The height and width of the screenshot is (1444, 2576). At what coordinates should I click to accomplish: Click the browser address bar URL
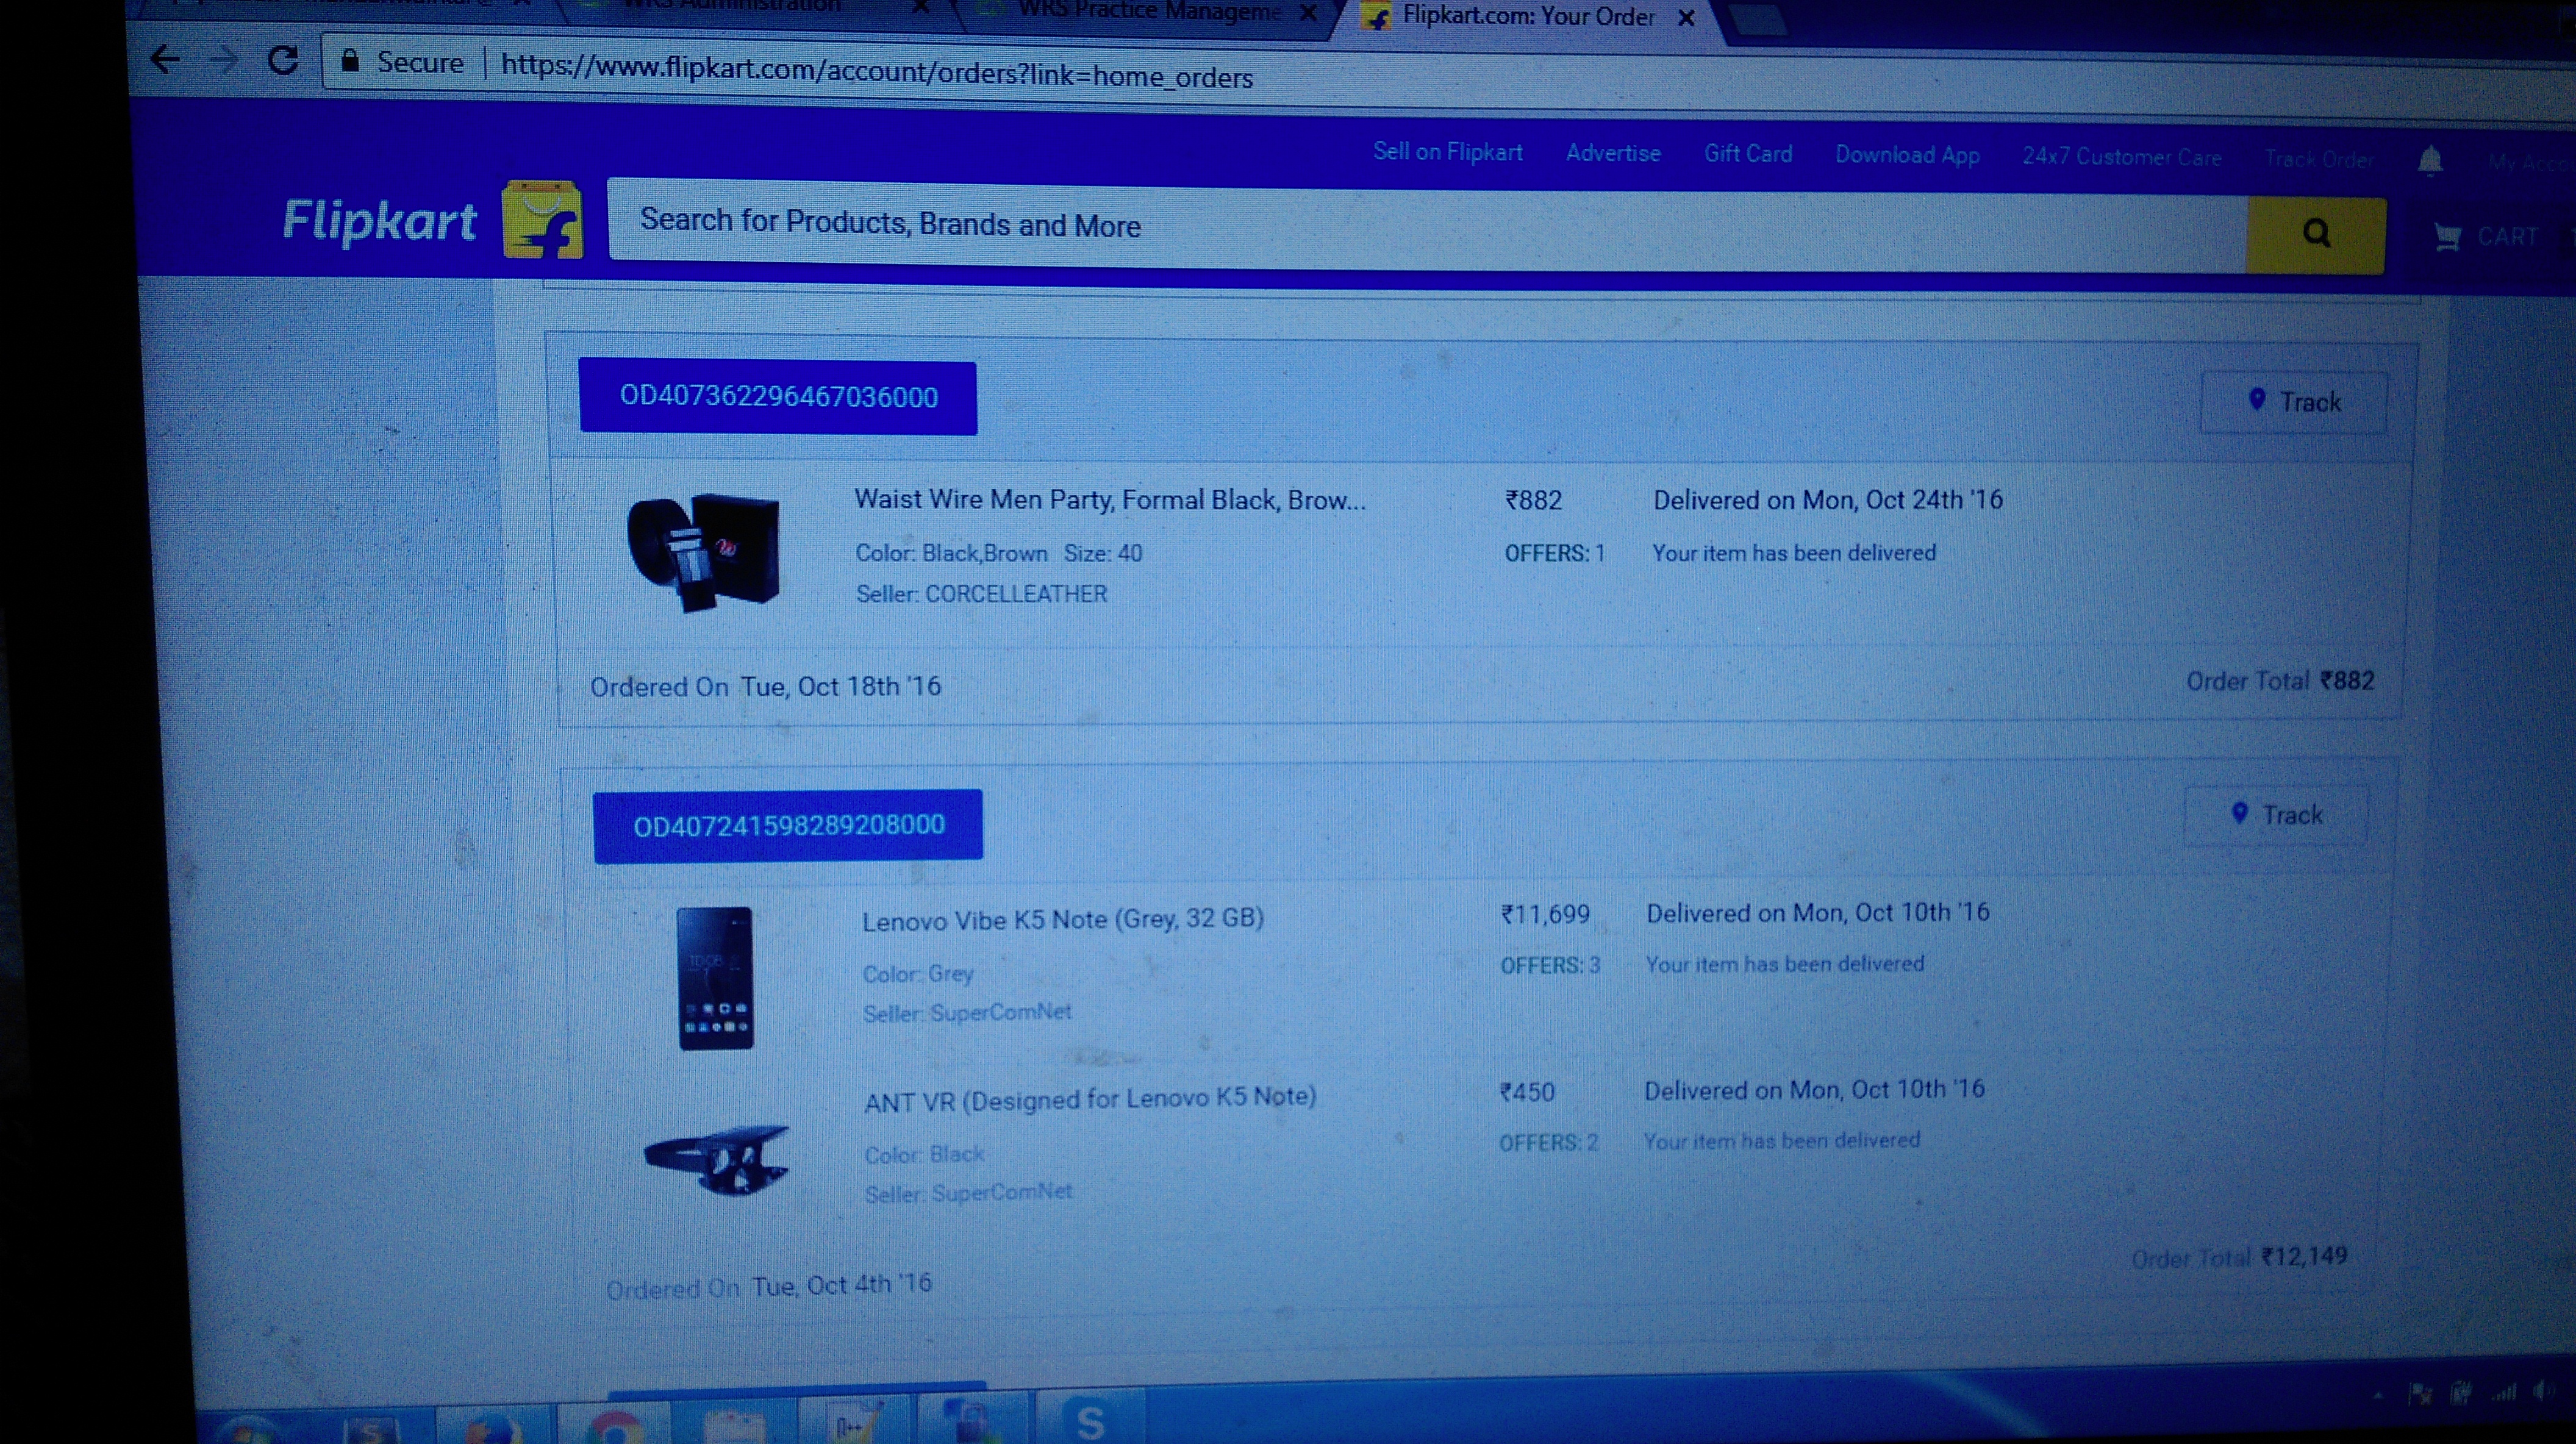(x=876, y=71)
